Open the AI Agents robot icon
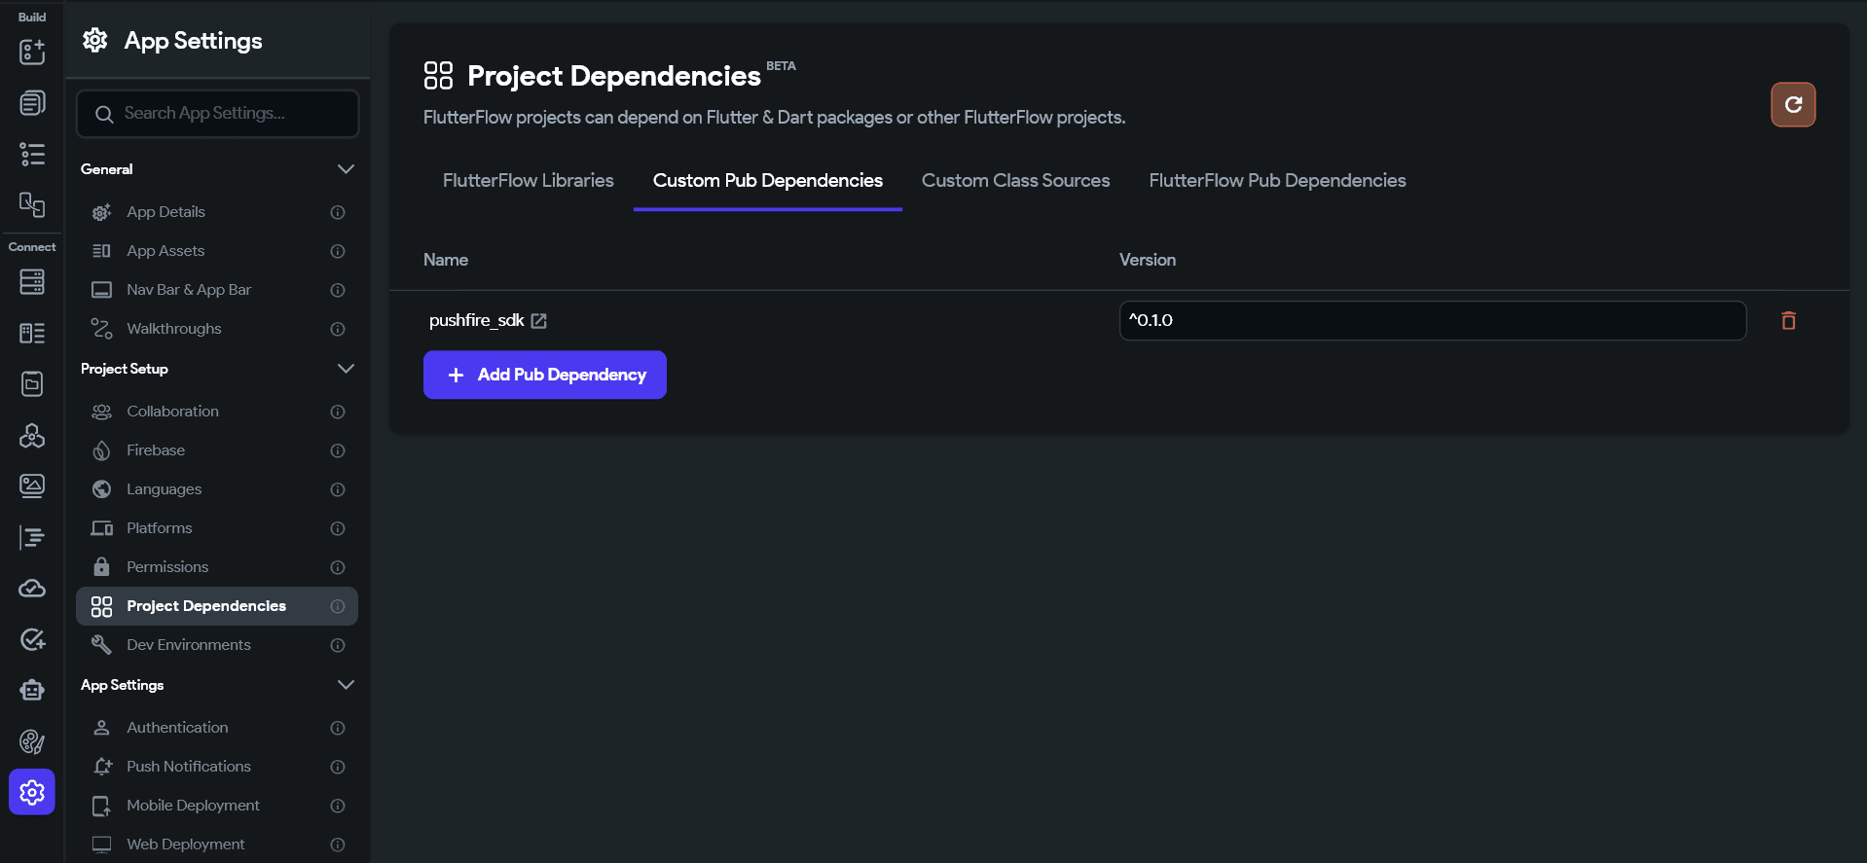1867x863 pixels. tap(32, 691)
